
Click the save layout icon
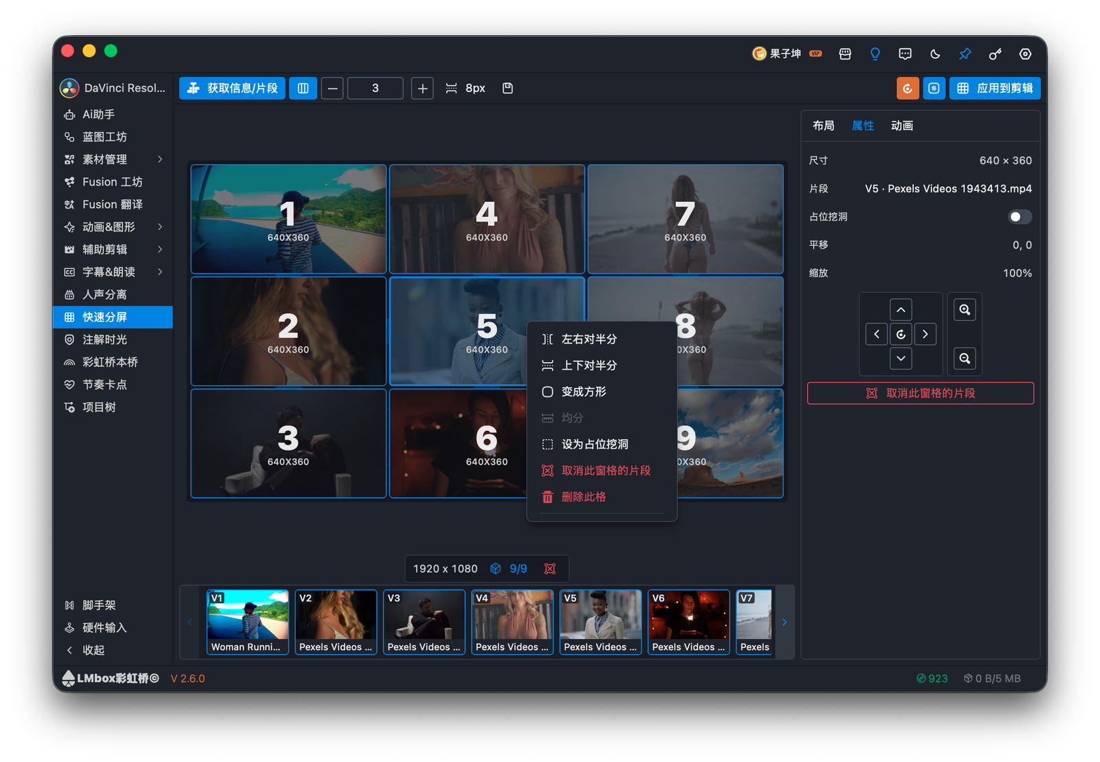click(508, 88)
